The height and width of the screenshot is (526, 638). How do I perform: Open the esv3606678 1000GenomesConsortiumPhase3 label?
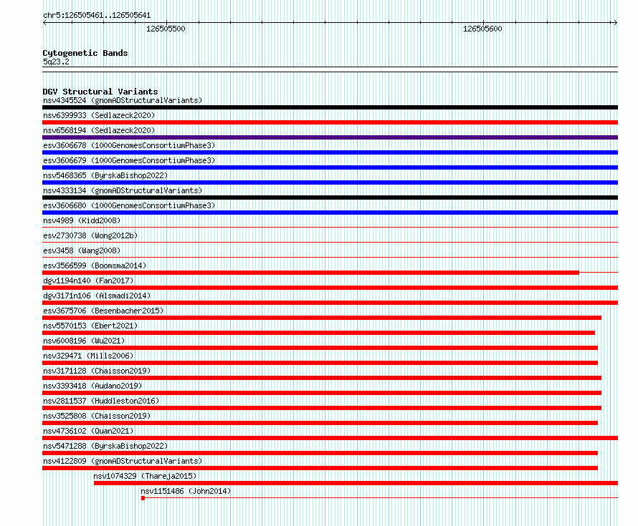[x=129, y=145]
